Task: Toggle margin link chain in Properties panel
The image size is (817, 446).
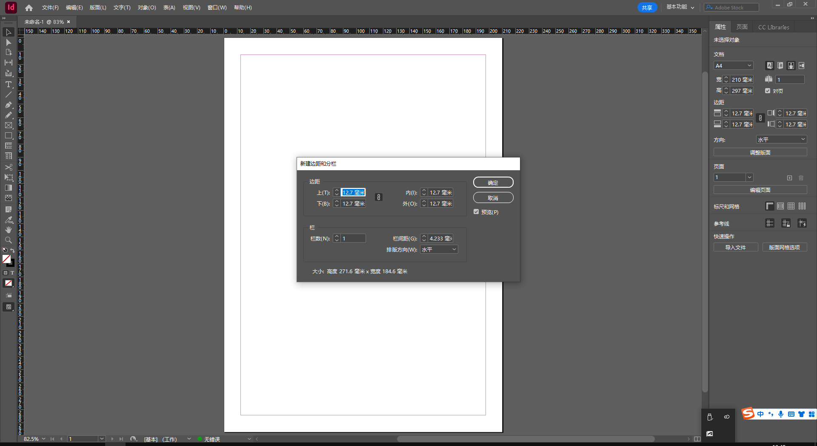Action: point(760,118)
